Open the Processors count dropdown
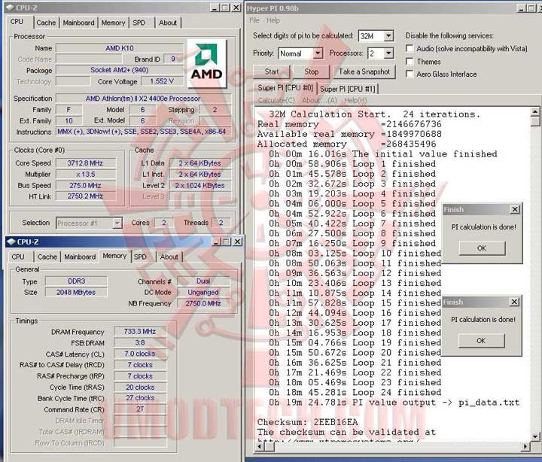The height and width of the screenshot is (462, 542). coord(388,53)
